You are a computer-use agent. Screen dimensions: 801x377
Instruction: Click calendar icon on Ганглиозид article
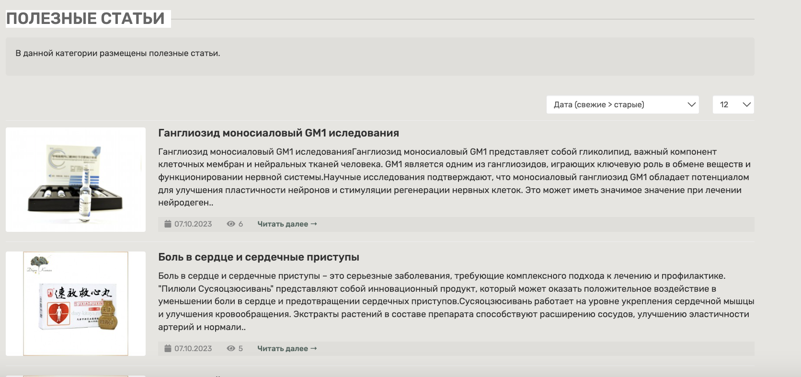click(x=168, y=224)
